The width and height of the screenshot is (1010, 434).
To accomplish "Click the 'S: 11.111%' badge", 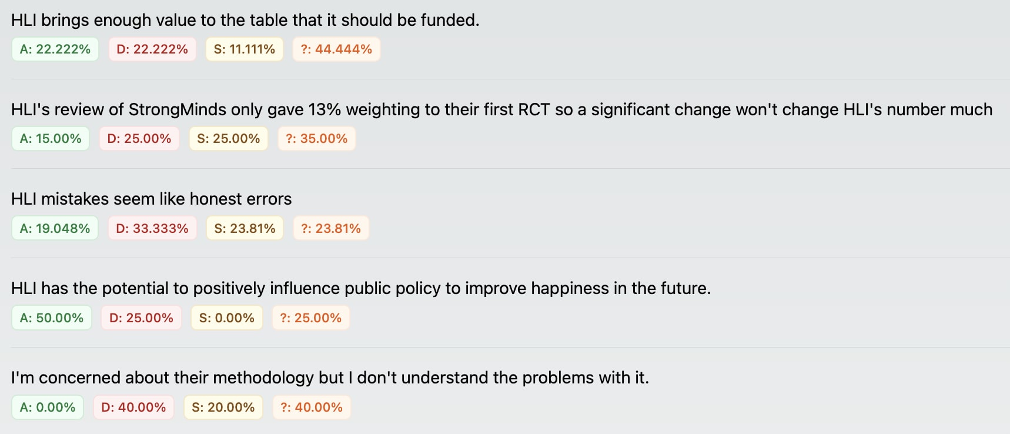I will click(x=245, y=49).
